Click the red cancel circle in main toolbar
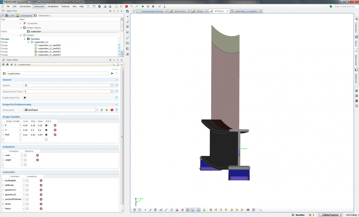 [127, 6]
